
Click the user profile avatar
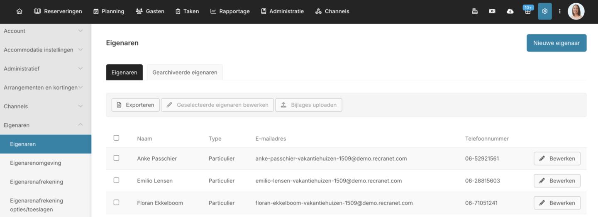pos(576,11)
